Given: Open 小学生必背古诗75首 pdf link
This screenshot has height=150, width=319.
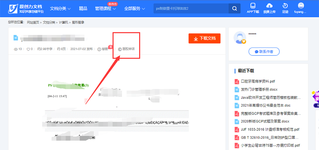Looking at the screenshot, I should point(270,146).
